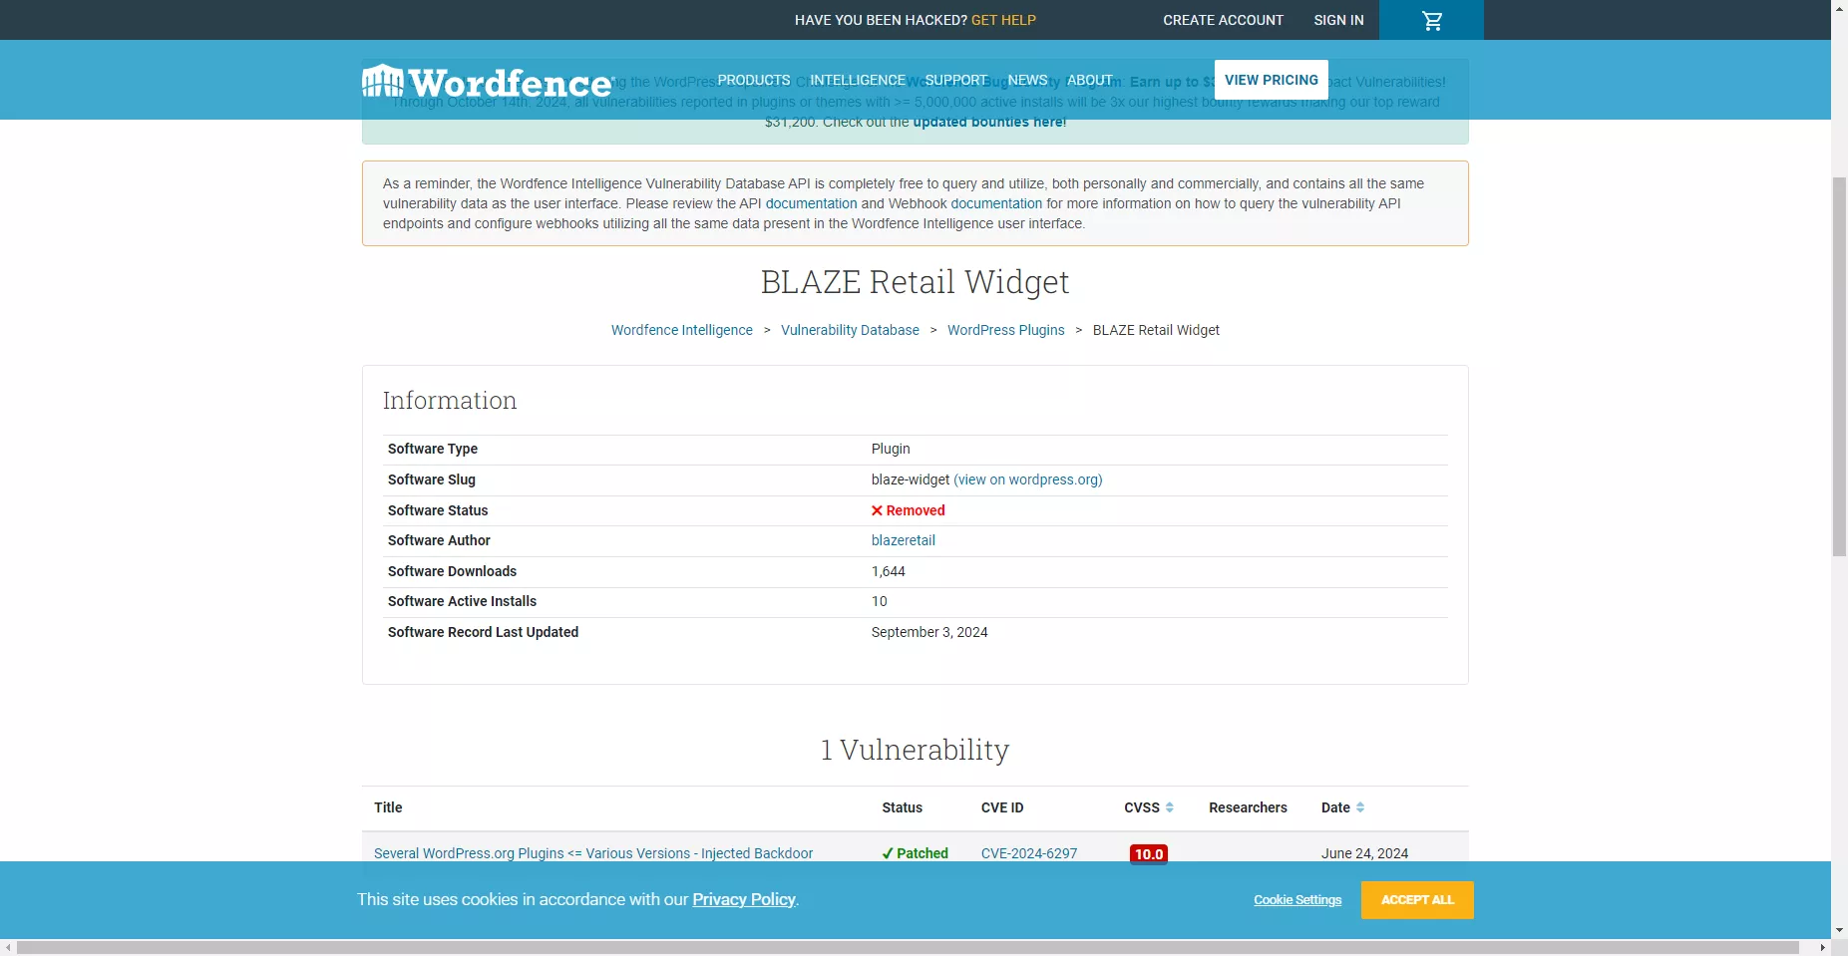Click the red Removed status text

[908, 510]
